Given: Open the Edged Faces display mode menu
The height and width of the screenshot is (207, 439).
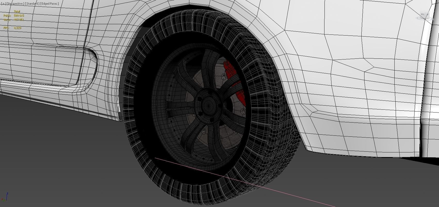Looking at the screenshot, I should pyautogui.click(x=50, y=4).
